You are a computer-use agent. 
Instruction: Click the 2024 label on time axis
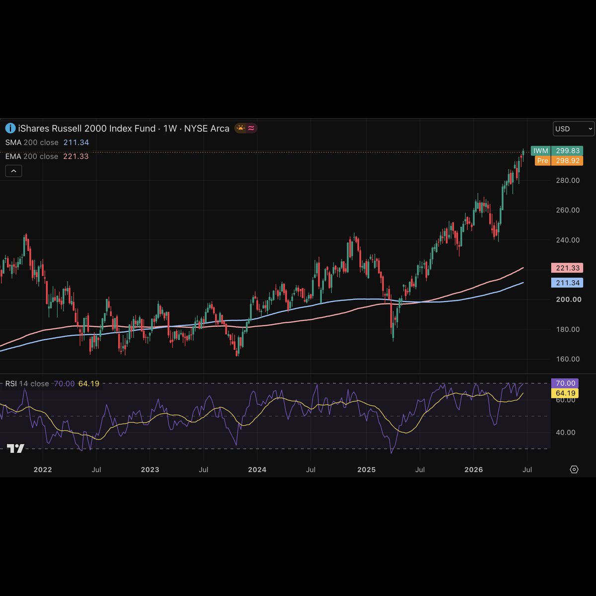tap(257, 469)
